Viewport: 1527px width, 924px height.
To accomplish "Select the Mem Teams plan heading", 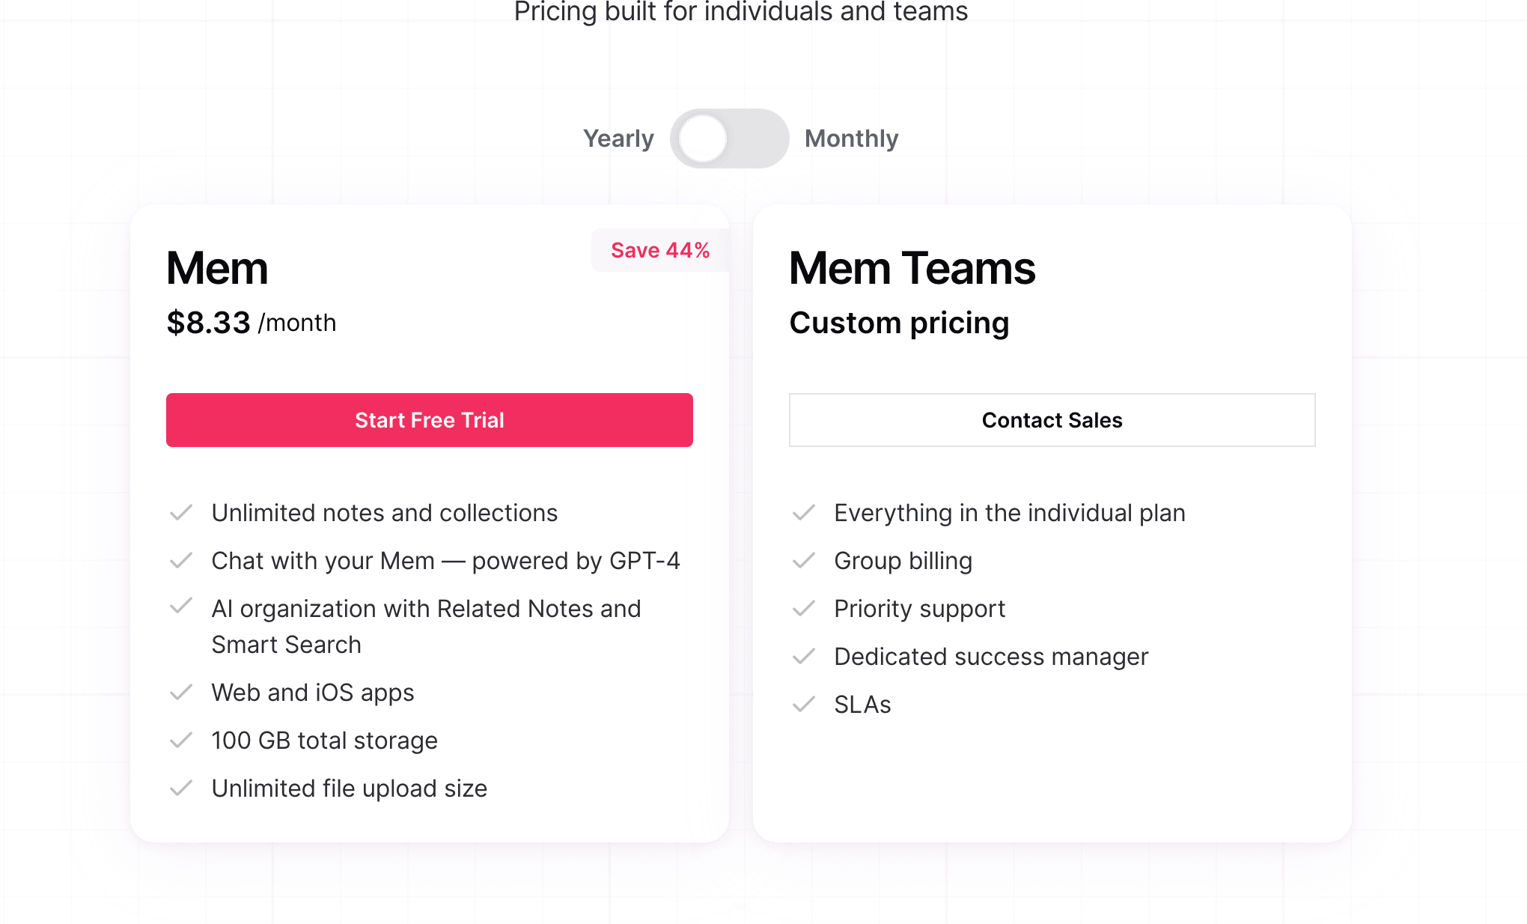I will [x=912, y=268].
